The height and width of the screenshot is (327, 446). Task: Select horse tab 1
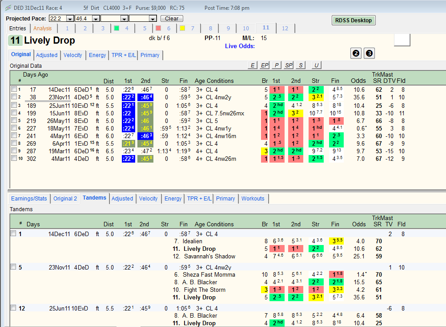point(67,28)
